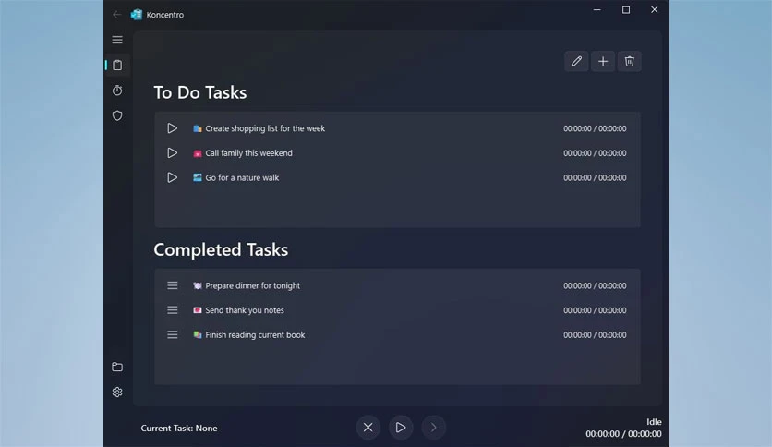Image resolution: width=772 pixels, height=447 pixels.
Task: Click 'Idle' status text
Action: (x=654, y=422)
